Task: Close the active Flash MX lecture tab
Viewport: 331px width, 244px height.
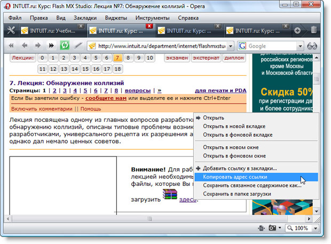Action: 149,26
